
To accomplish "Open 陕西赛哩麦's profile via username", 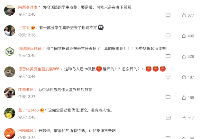I will 28,7.
